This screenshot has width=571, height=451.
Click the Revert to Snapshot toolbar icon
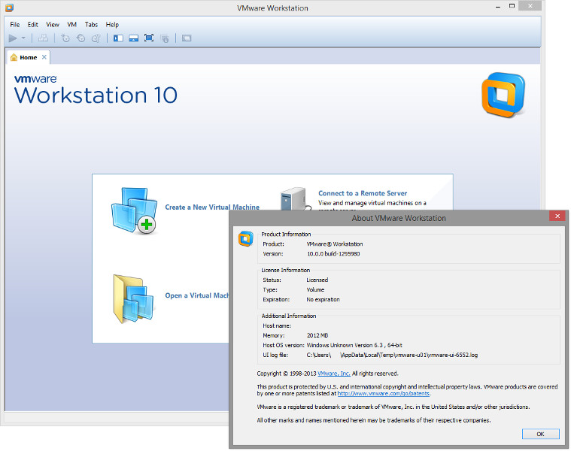pos(80,38)
